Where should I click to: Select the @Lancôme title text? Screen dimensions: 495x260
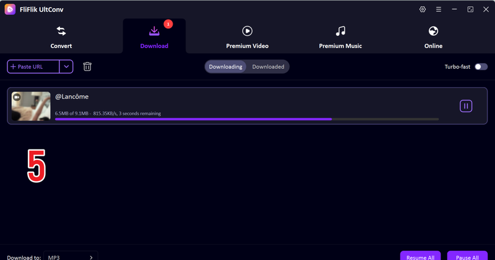[72, 97]
